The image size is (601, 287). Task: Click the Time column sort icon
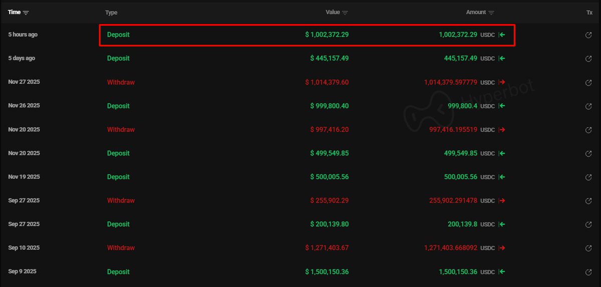tap(26, 12)
